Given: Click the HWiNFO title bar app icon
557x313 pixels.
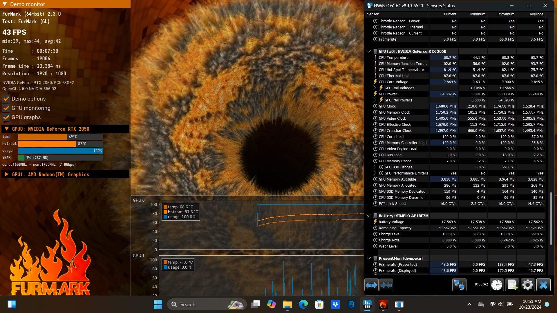Looking at the screenshot, I should click(x=369, y=6).
